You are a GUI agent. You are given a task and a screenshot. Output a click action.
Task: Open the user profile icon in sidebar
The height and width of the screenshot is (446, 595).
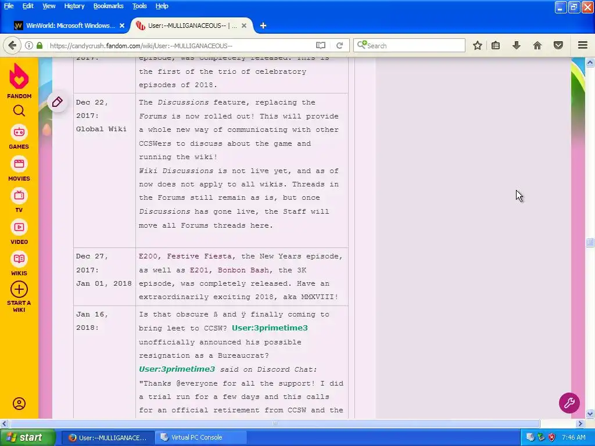pyautogui.click(x=19, y=404)
